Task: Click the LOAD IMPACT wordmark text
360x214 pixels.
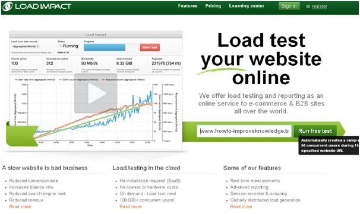Action: point(43,7)
